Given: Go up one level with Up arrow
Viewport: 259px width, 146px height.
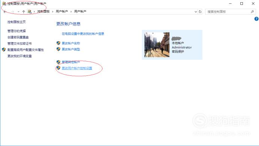Looking at the screenshot, I should point(24,12).
